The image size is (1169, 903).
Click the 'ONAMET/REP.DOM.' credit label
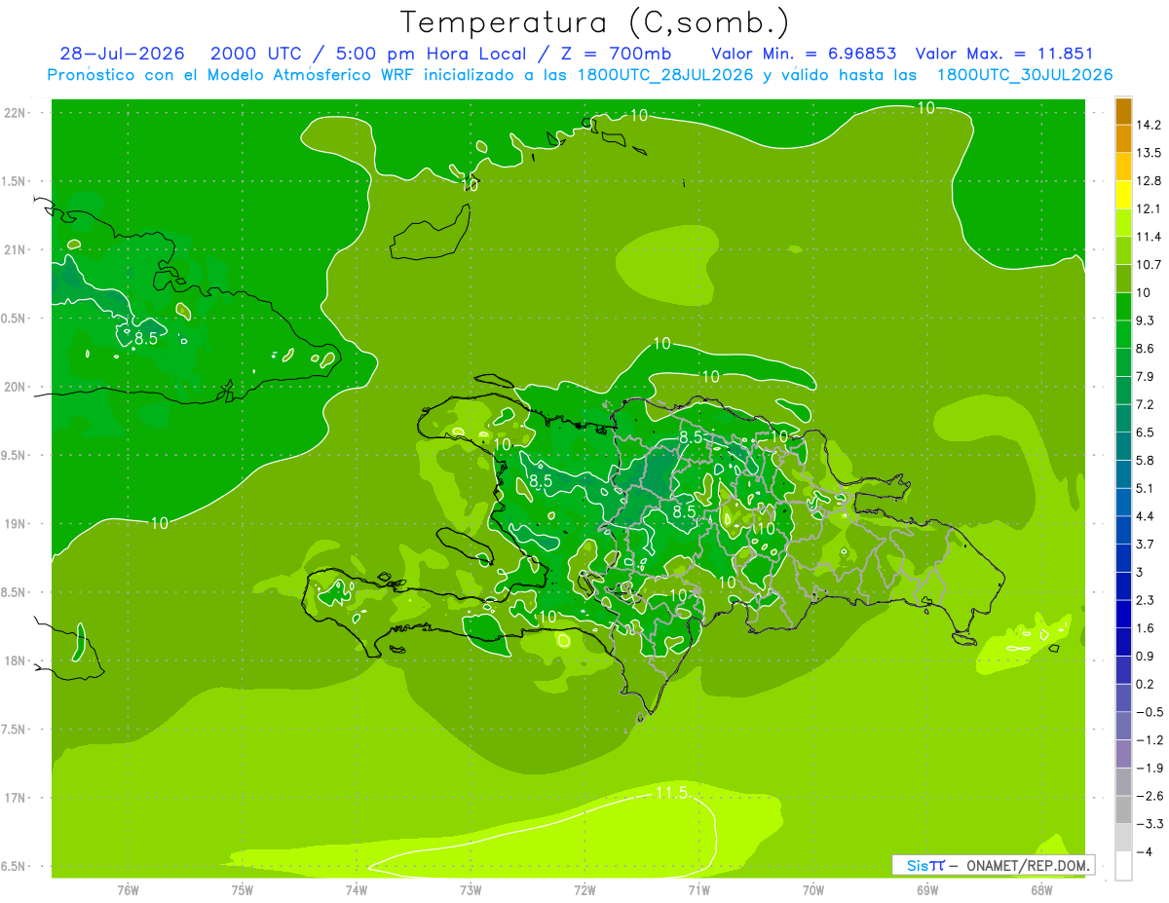click(x=1029, y=865)
